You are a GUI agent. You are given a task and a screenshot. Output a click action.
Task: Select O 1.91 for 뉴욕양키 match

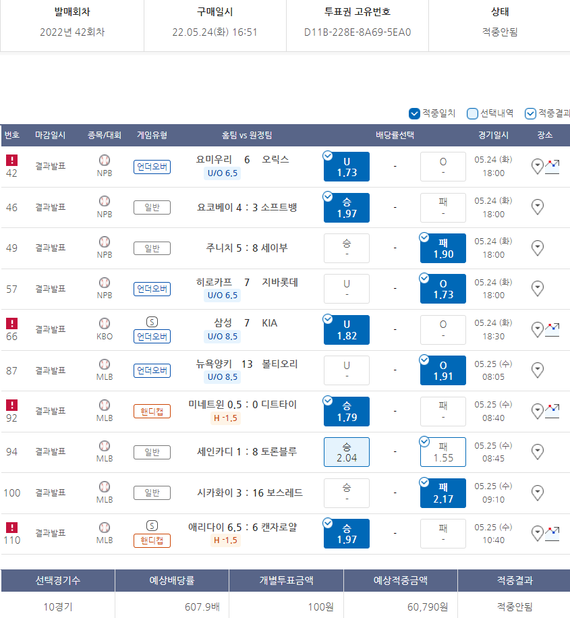[x=443, y=370]
